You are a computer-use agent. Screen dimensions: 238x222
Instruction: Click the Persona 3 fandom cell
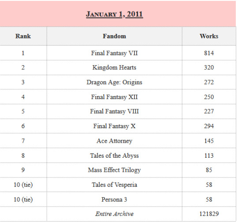[x=115, y=200]
